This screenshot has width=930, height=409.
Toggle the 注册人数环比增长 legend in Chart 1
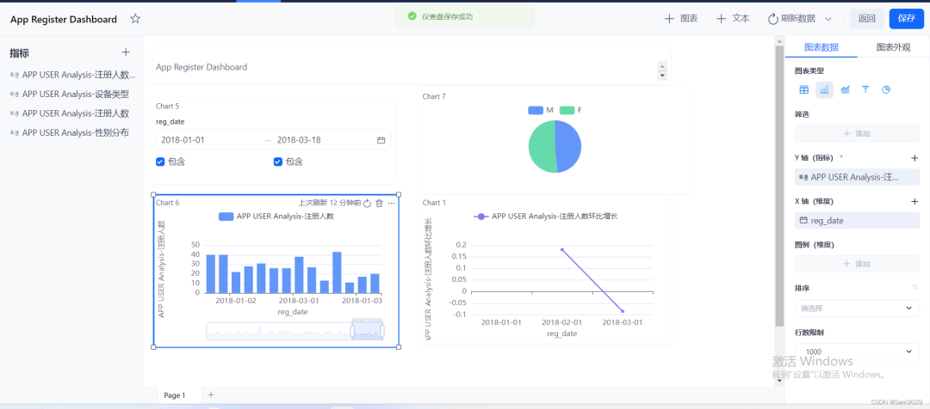tap(546, 217)
